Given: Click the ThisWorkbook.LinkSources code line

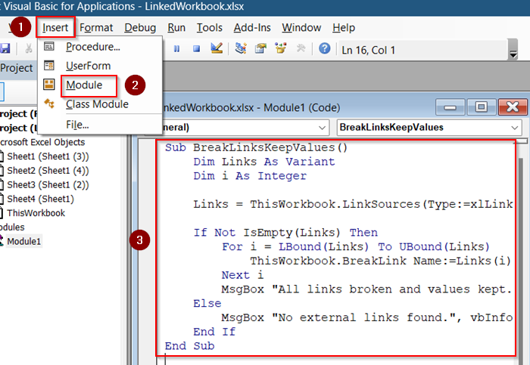Looking at the screenshot, I should (x=353, y=205).
